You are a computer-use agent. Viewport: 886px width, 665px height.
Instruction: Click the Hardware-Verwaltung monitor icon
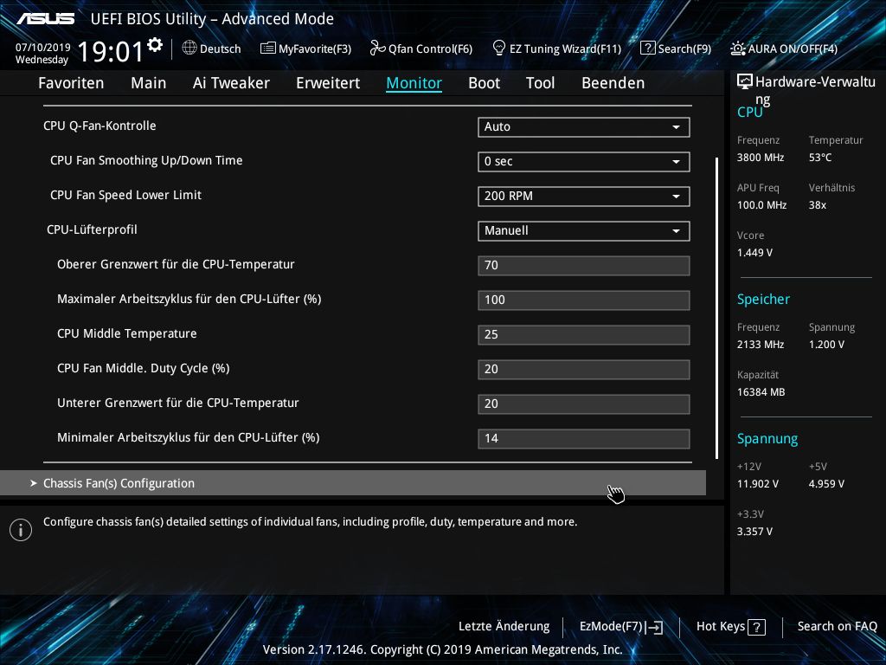(745, 82)
